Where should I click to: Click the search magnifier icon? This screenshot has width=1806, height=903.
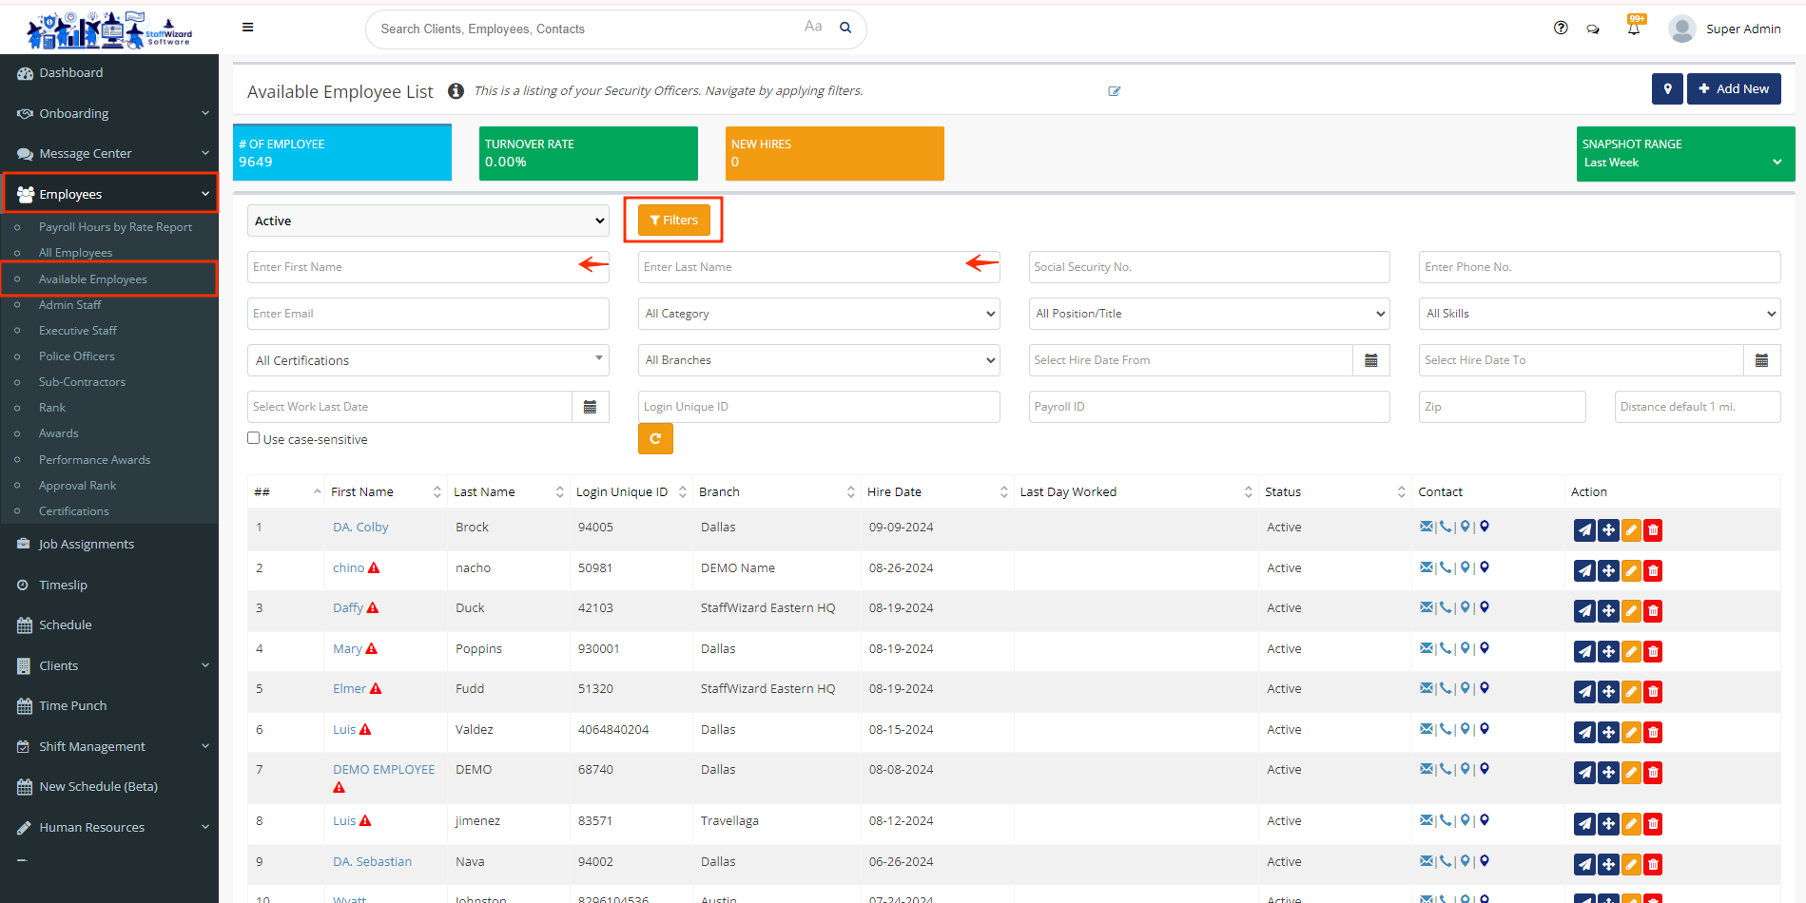(x=845, y=28)
